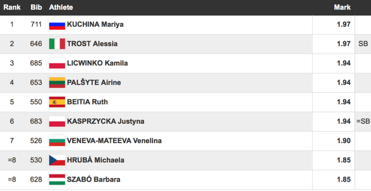The width and height of the screenshot is (371, 191).
Task: Open athlete profile KUCHINA Mariya
Action: [x=95, y=24]
